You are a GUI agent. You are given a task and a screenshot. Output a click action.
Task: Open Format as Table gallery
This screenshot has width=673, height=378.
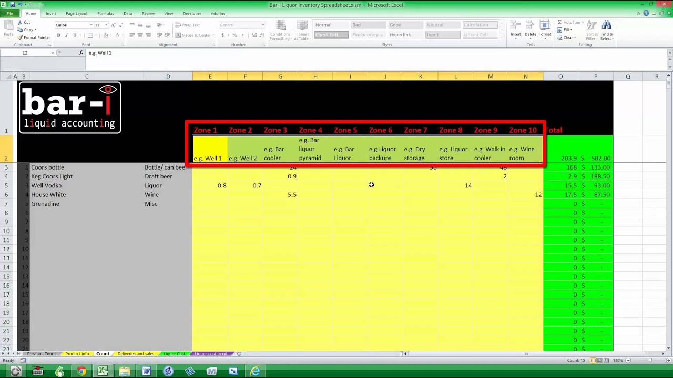click(302, 30)
